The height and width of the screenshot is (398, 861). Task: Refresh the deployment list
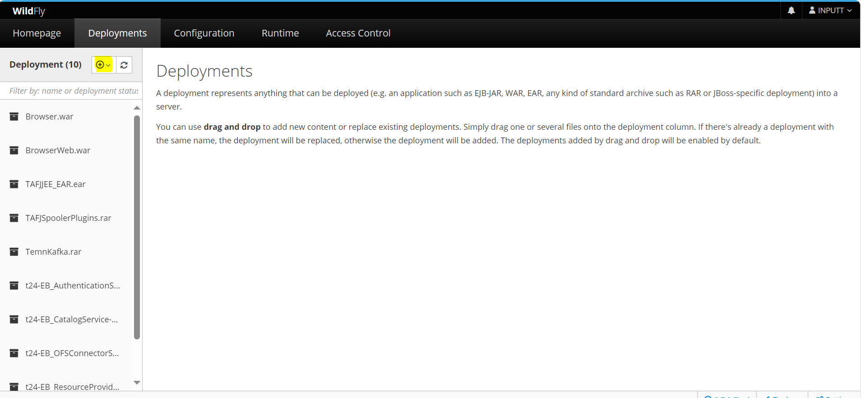pyautogui.click(x=124, y=65)
